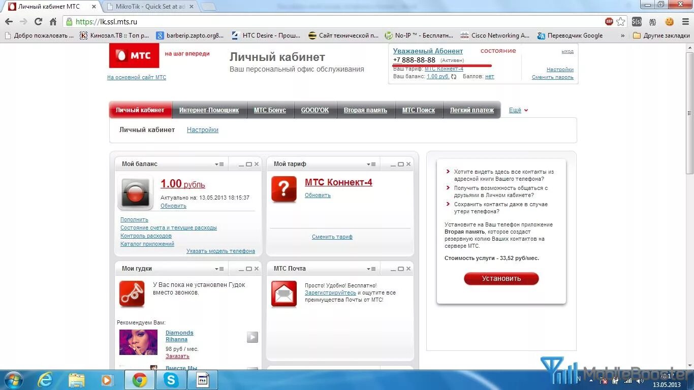Open the GOOD'OK tab

point(315,110)
